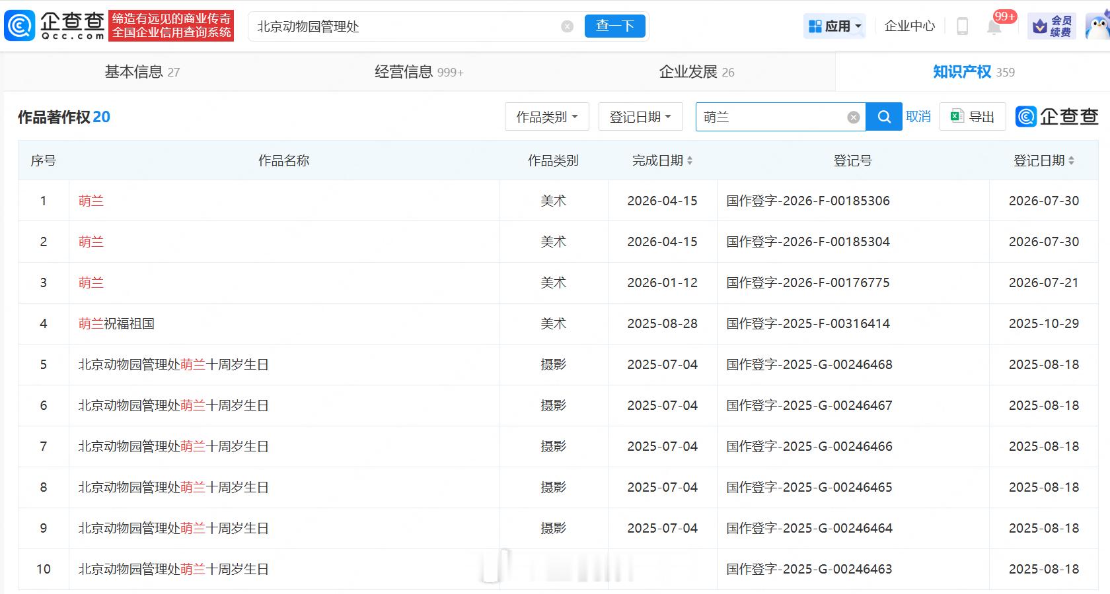Switch to the 基本信息 tab
The height and width of the screenshot is (594, 1110).
(x=142, y=72)
